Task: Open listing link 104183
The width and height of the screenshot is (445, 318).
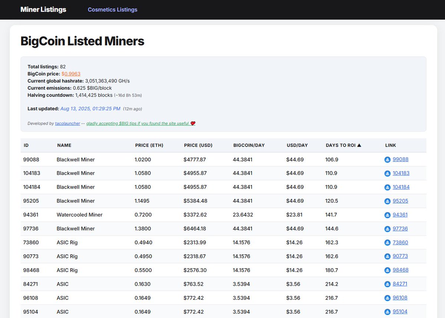Action: pos(401,173)
